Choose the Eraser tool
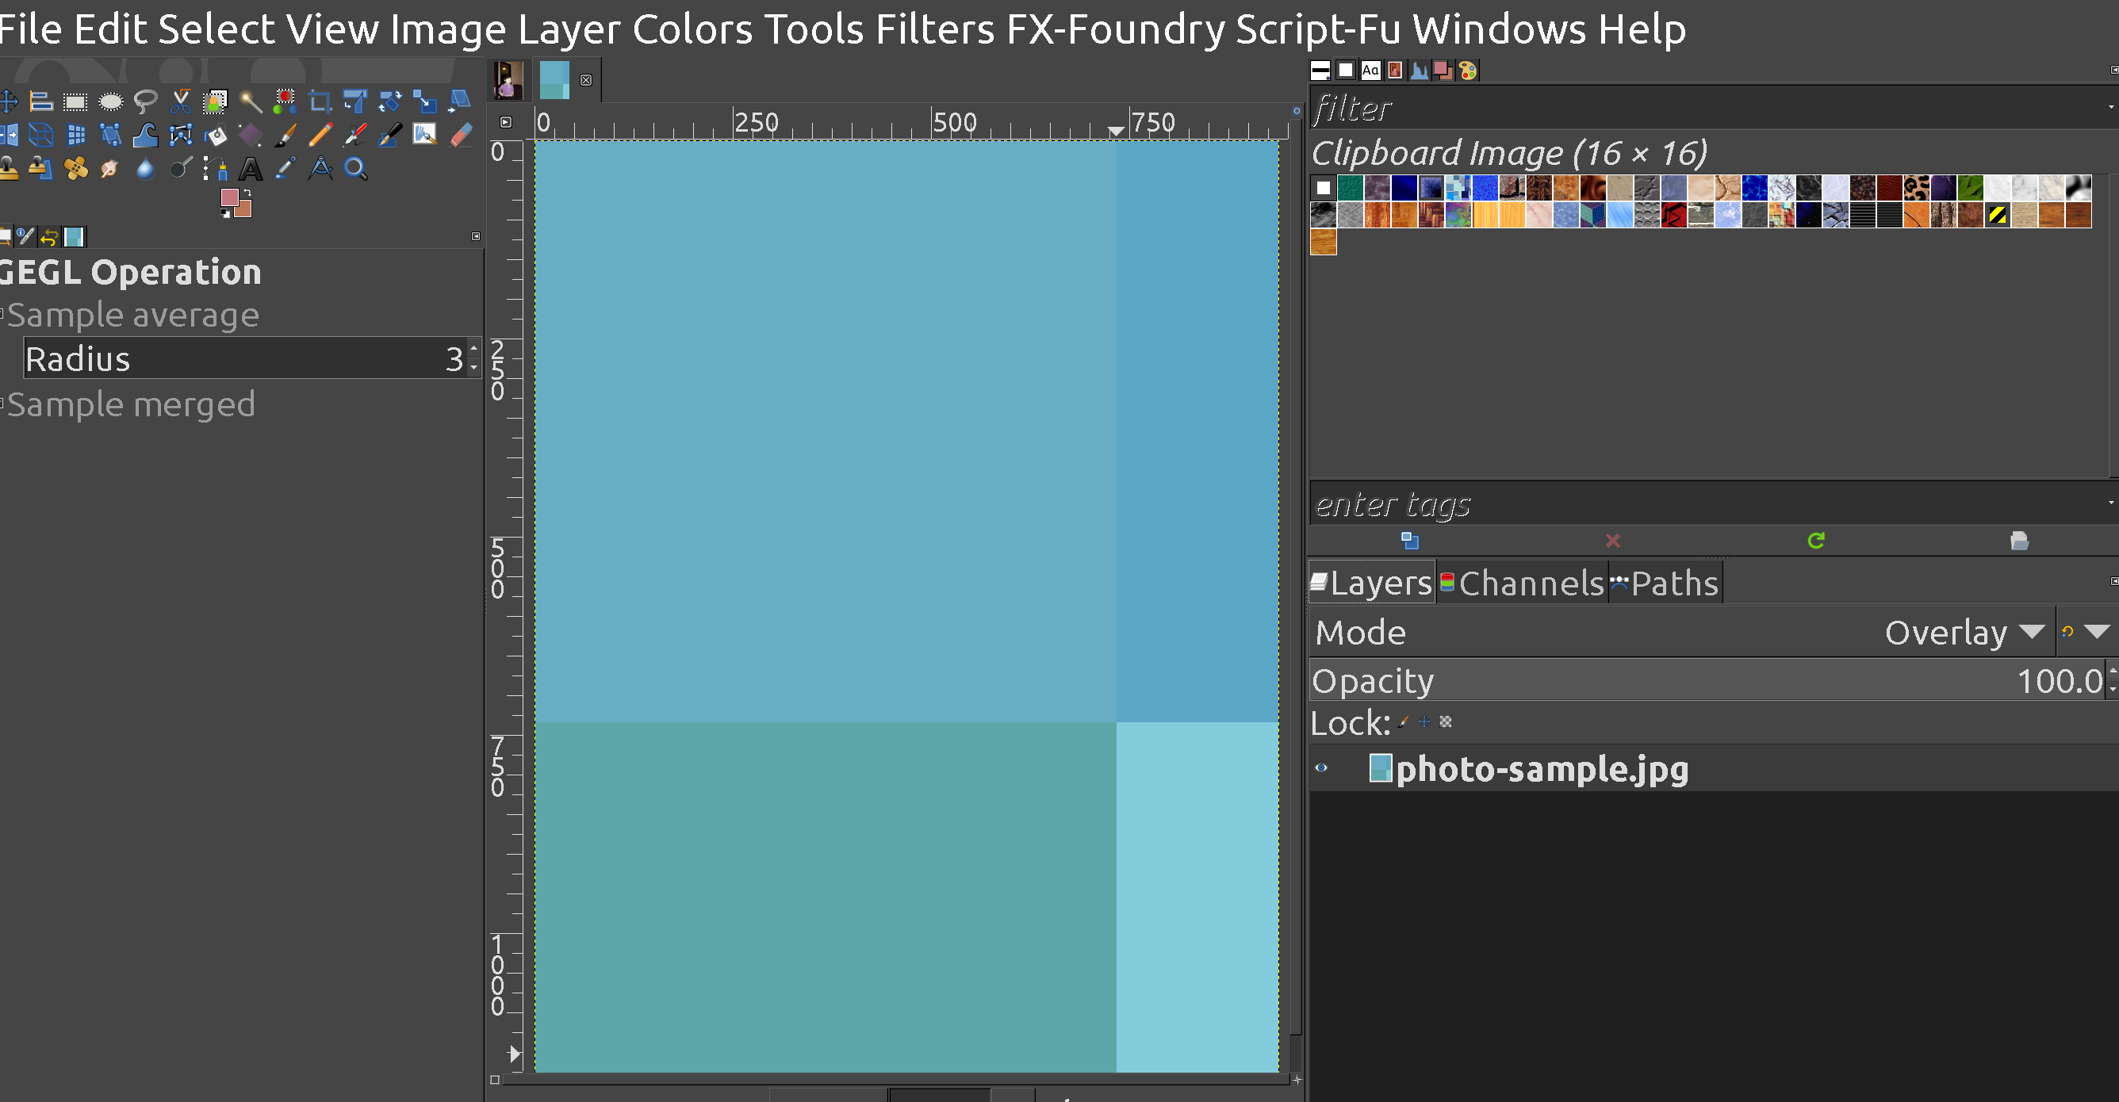 (461, 135)
